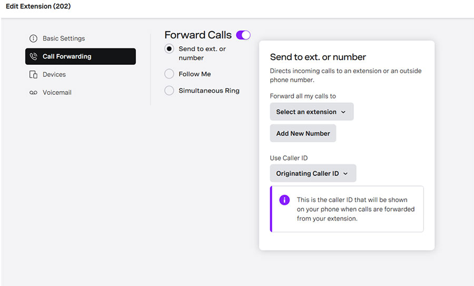The width and height of the screenshot is (474, 286).
Task: Click the Simultaneous Ring label
Action: tap(209, 91)
